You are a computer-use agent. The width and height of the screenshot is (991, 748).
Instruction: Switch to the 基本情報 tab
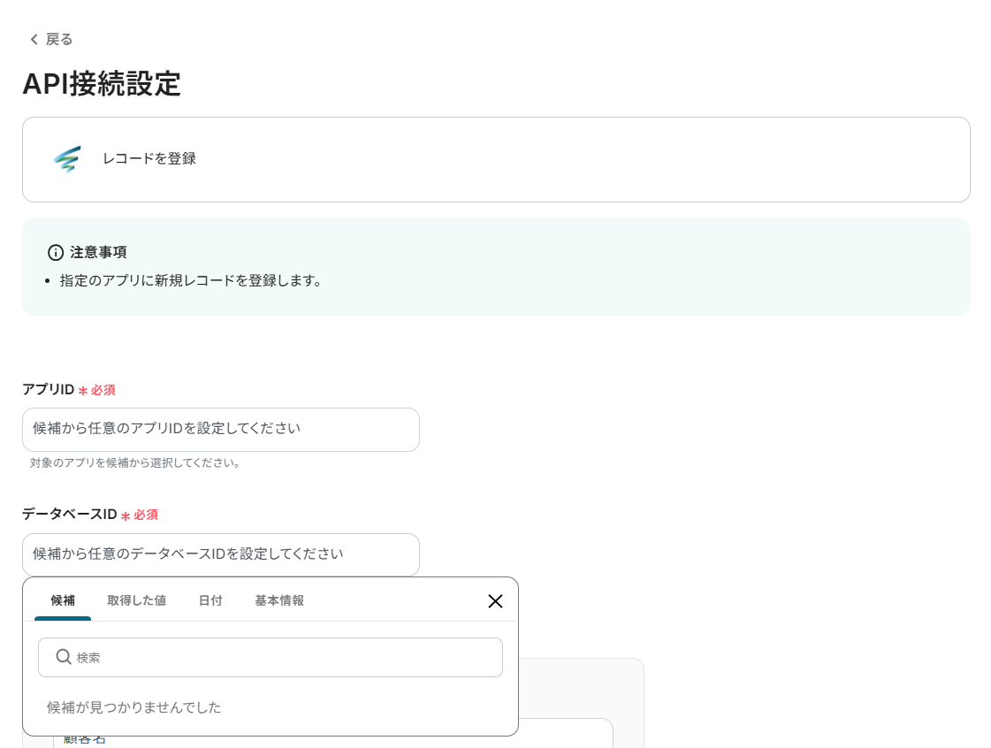279,600
